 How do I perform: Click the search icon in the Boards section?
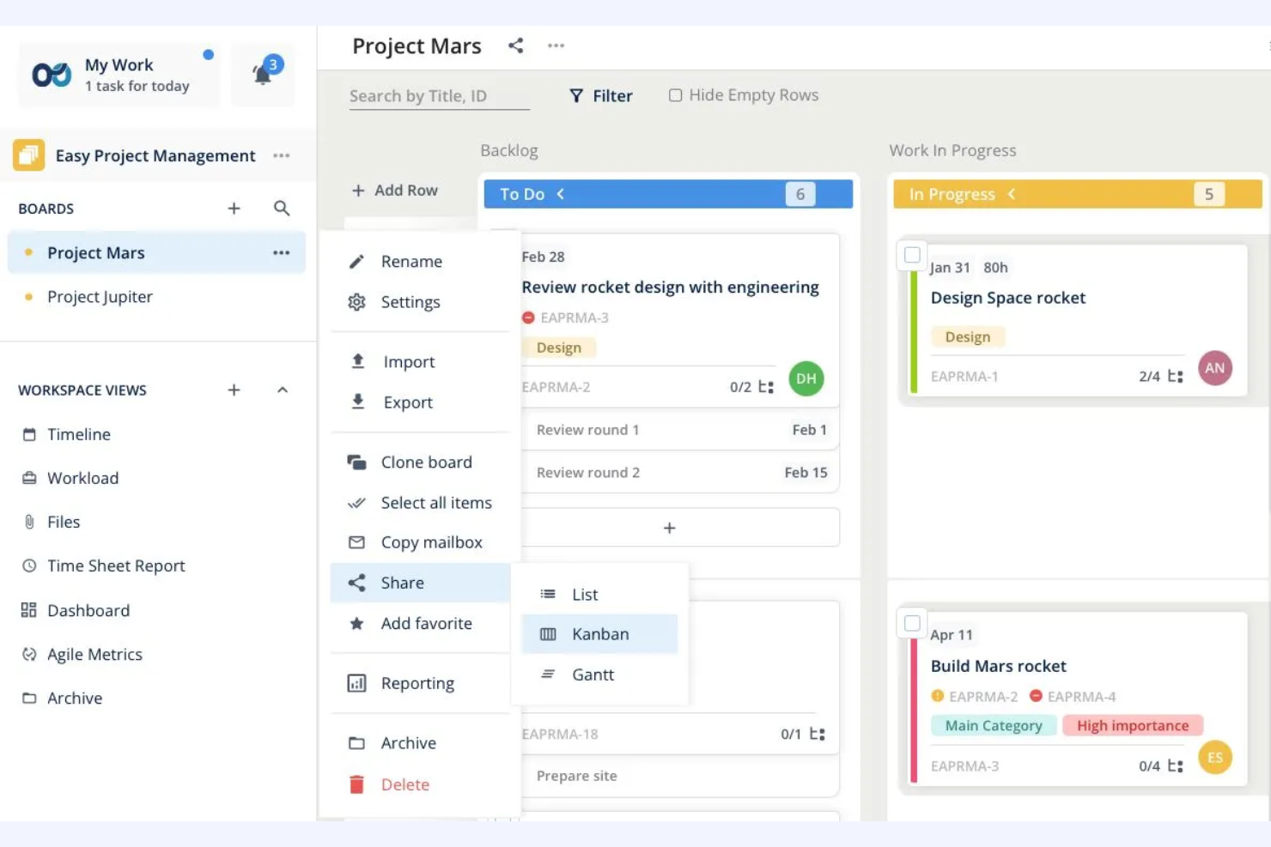click(282, 208)
